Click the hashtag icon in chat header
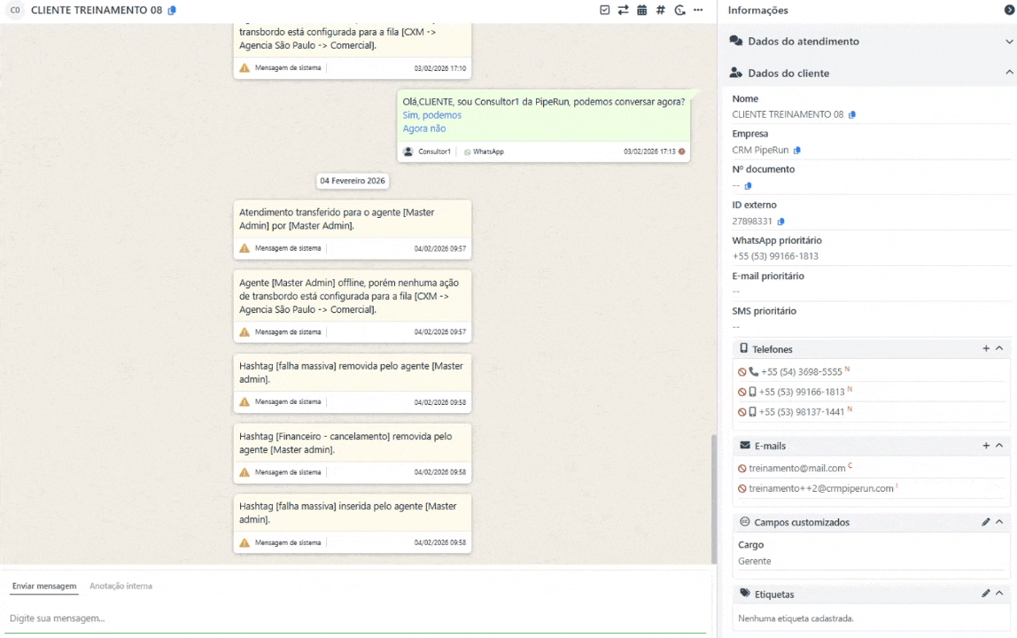 tap(660, 11)
